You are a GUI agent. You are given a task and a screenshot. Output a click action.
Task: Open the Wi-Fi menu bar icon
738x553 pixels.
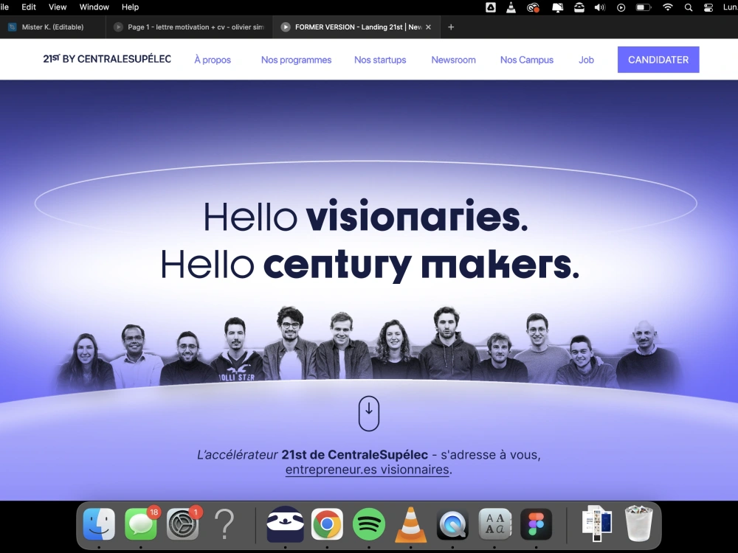click(667, 7)
